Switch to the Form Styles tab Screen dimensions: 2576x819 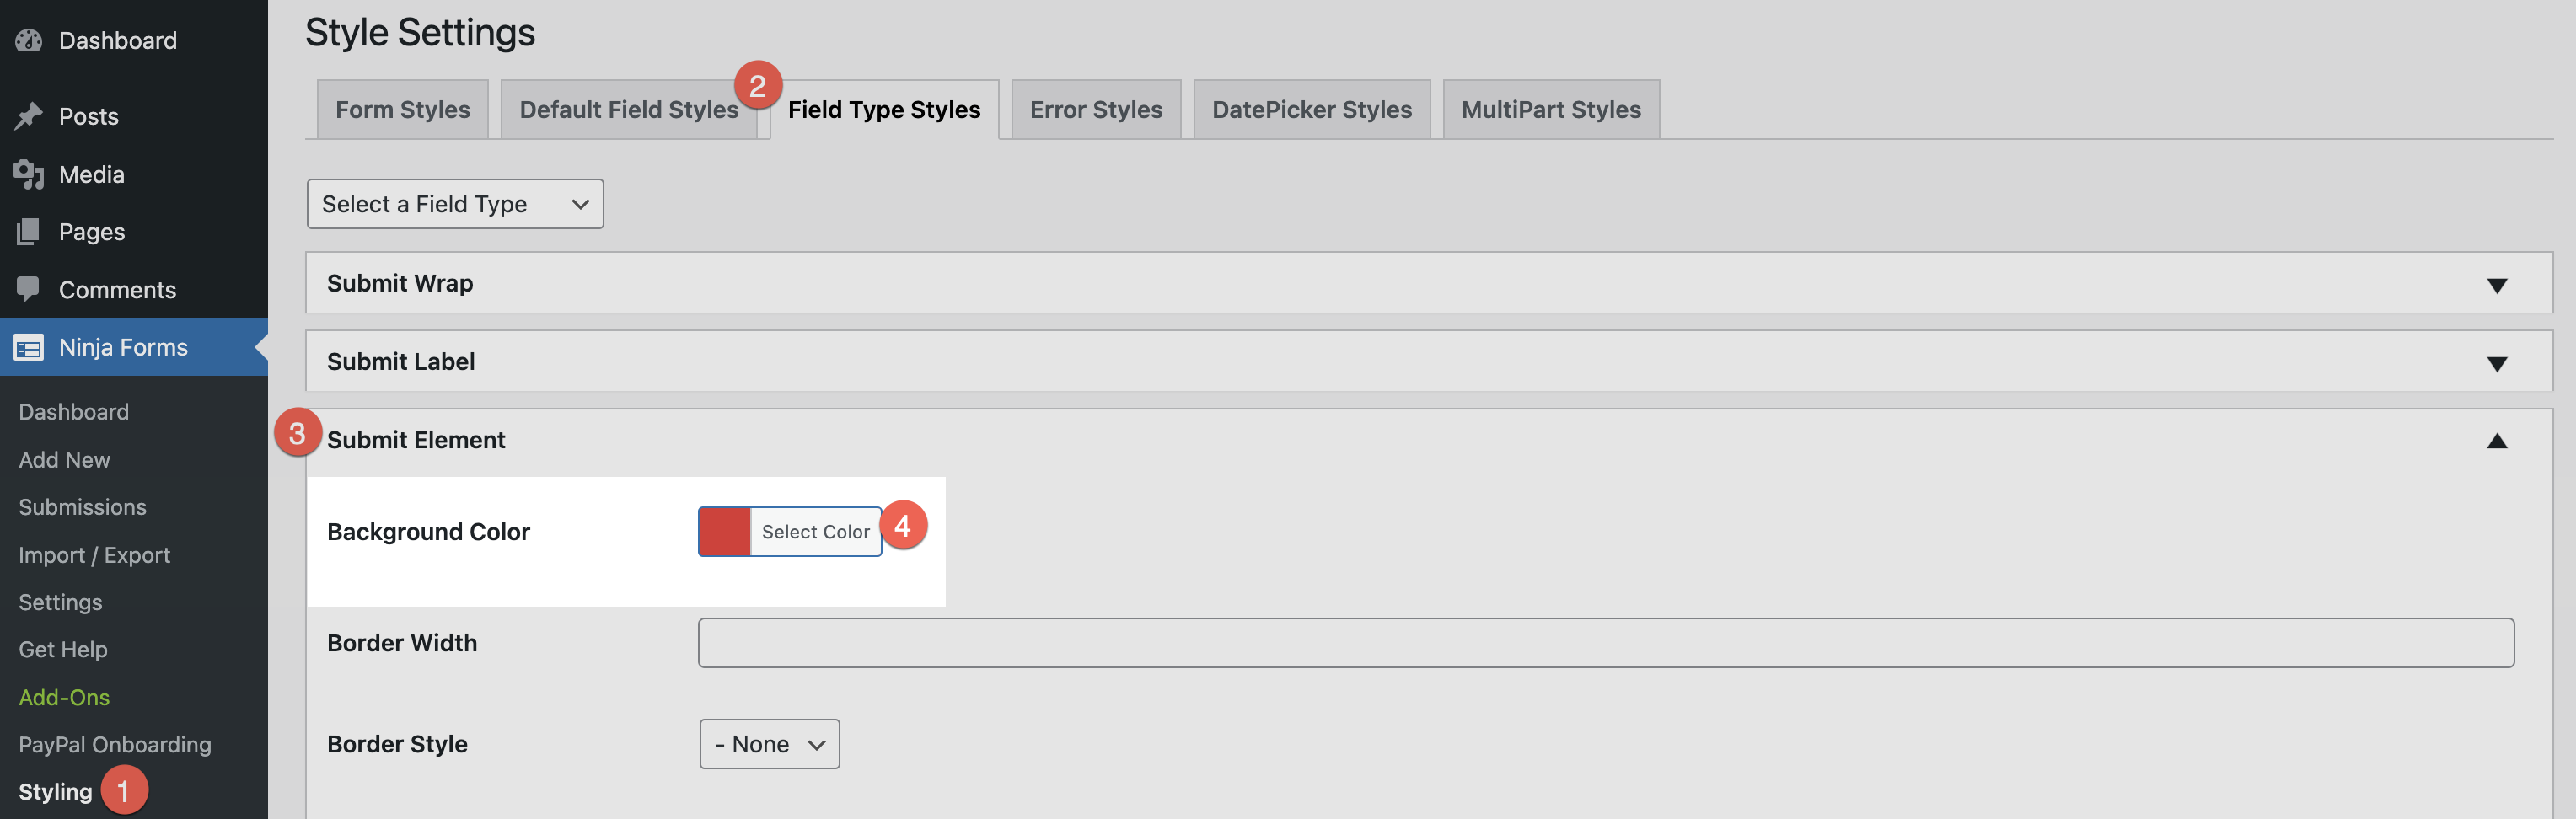coord(402,110)
